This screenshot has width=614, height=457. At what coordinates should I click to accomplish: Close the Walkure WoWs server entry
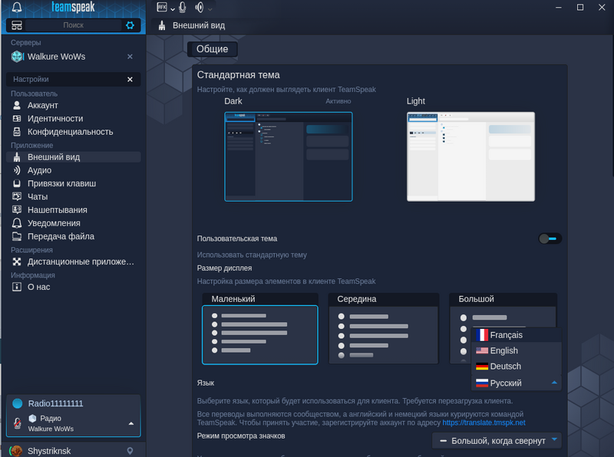[x=130, y=57]
